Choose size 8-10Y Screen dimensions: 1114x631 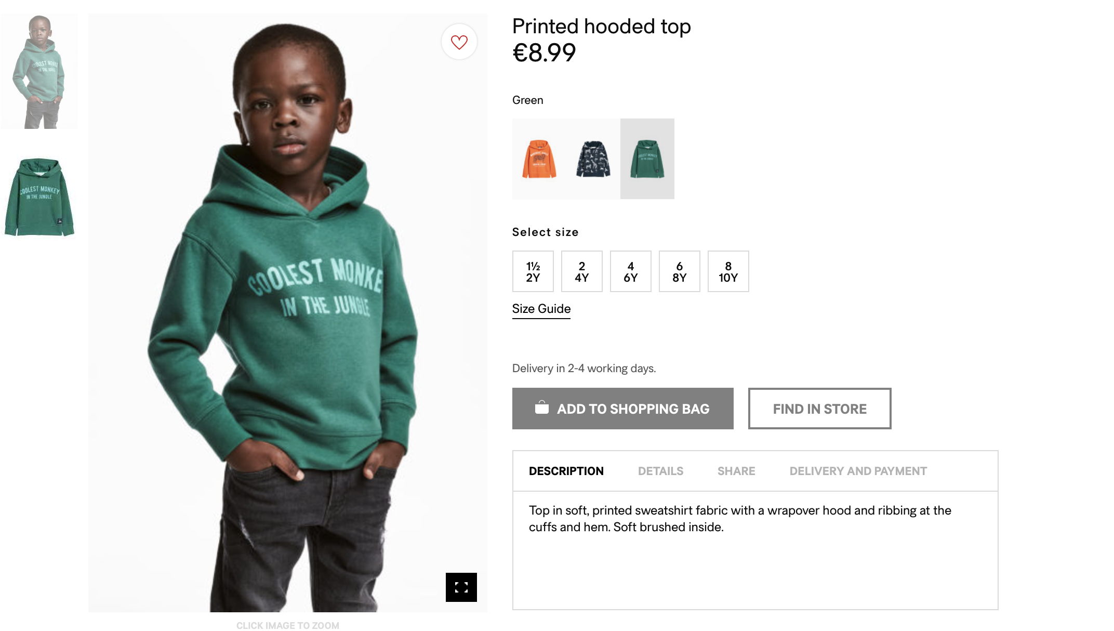coord(728,271)
